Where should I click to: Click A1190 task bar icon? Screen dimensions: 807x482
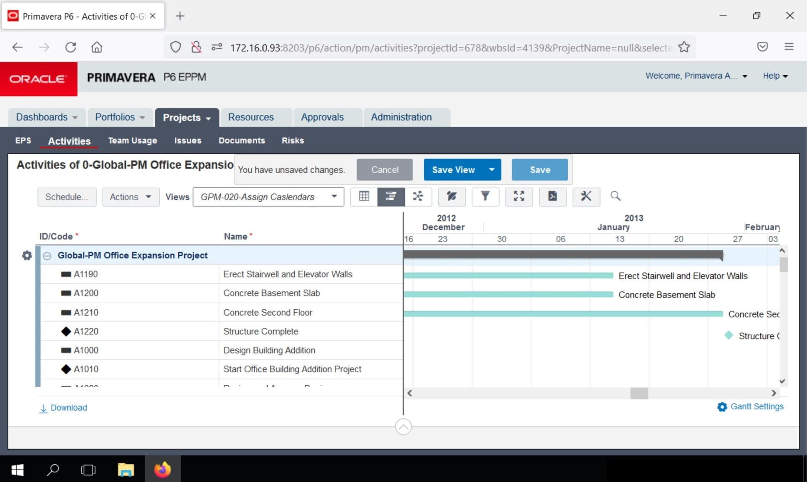click(x=66, y=274)
